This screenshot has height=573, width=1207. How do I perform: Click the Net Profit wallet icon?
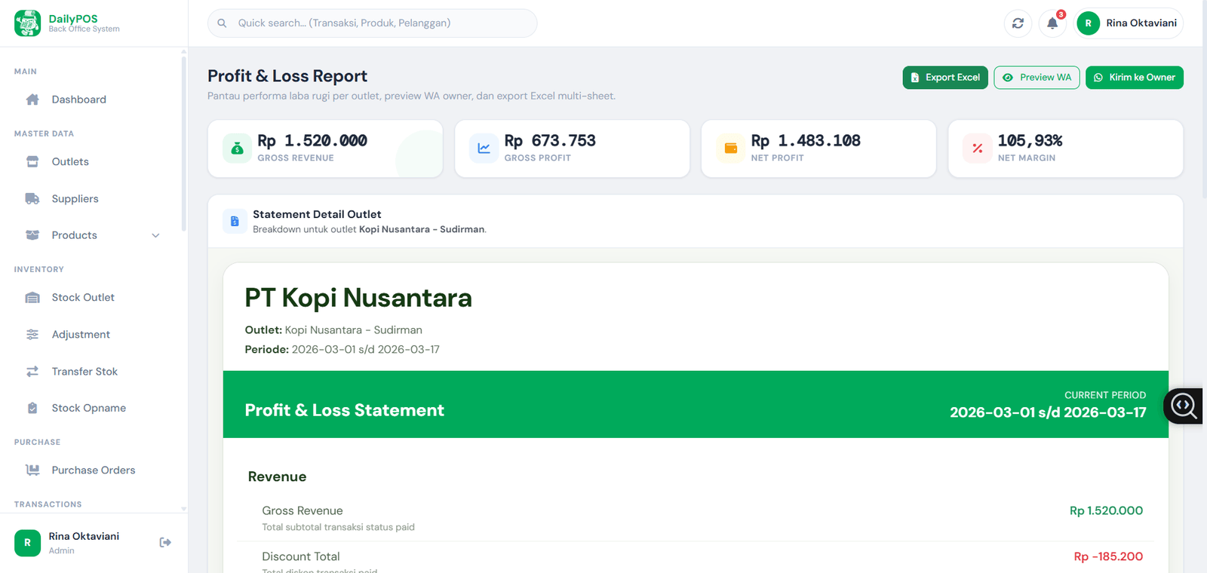pos(731,149)
